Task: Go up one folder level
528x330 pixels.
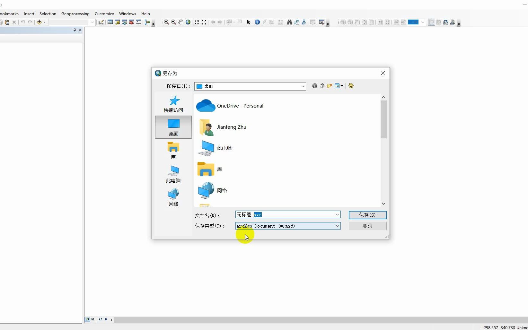Action: (322, 86)
